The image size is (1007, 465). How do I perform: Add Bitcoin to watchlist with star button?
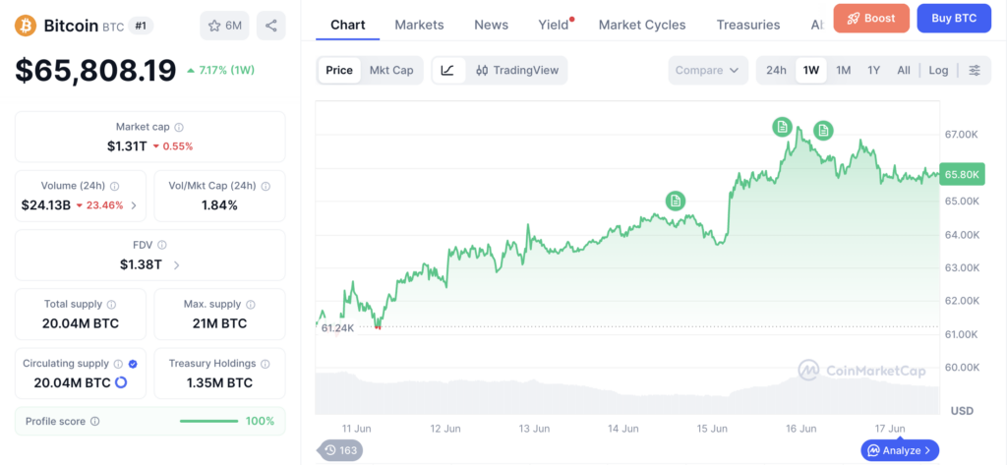coord(225,26)
